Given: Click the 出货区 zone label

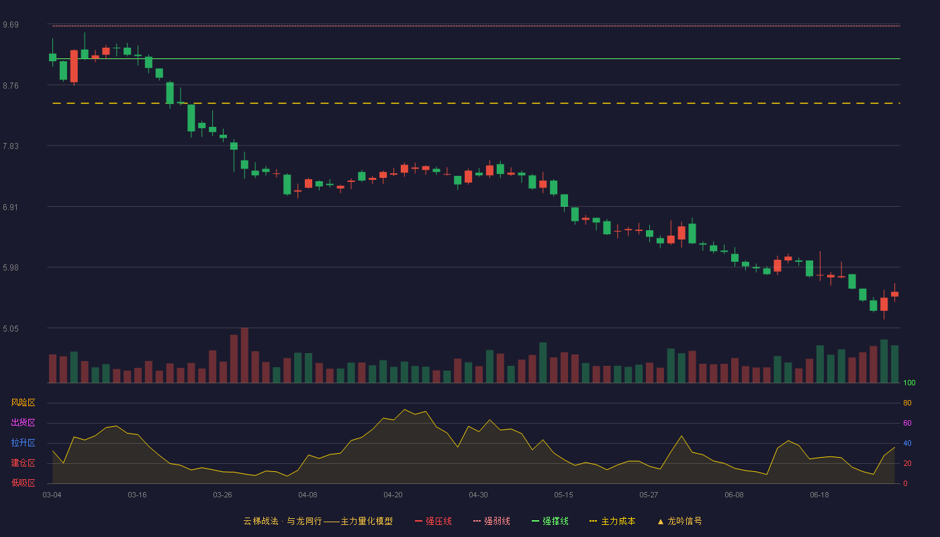Looking at the screenshot, I should [23, 423].
